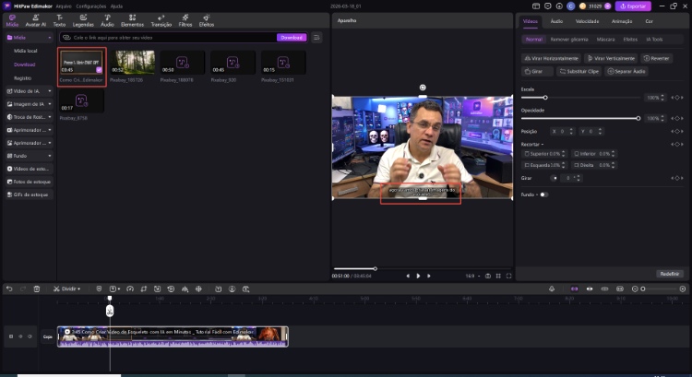Open the Transição transitions panel
Screen dimensions: 692x377
point(161,20)
